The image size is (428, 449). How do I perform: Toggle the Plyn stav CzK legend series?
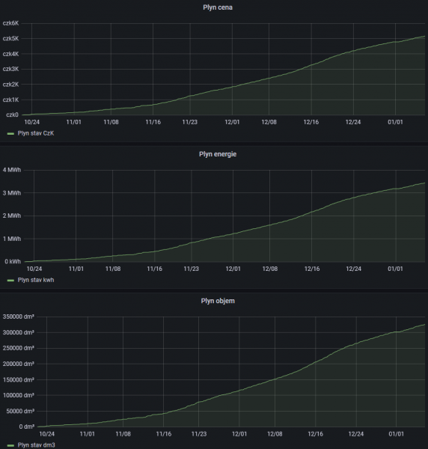(36, 133)
